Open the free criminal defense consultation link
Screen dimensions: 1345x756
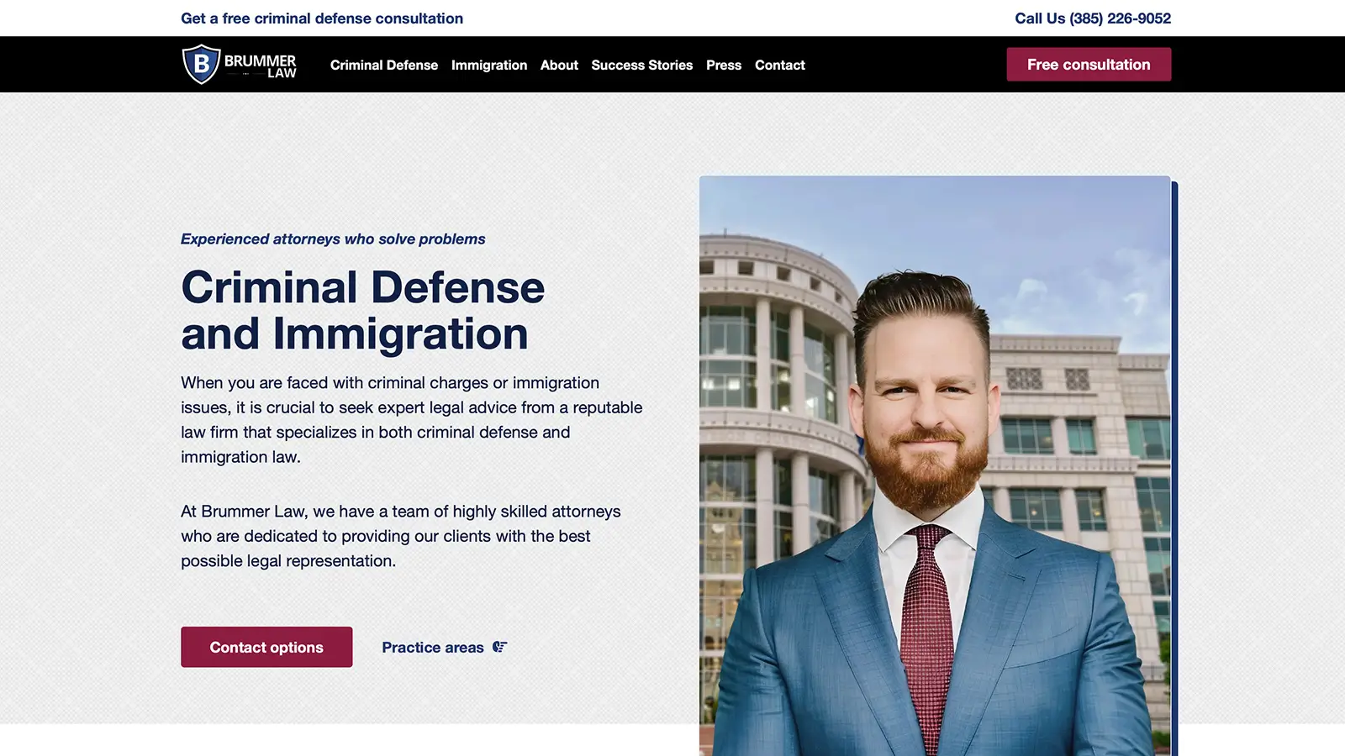(322, 18)
